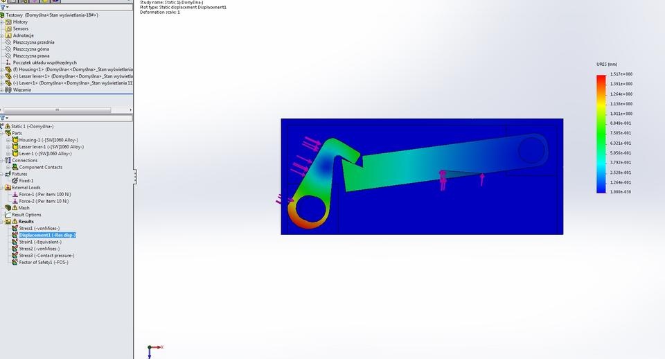Click the URES (mm) legend title
The width and height of the screenshot is (665, 359).
(607, 64)
